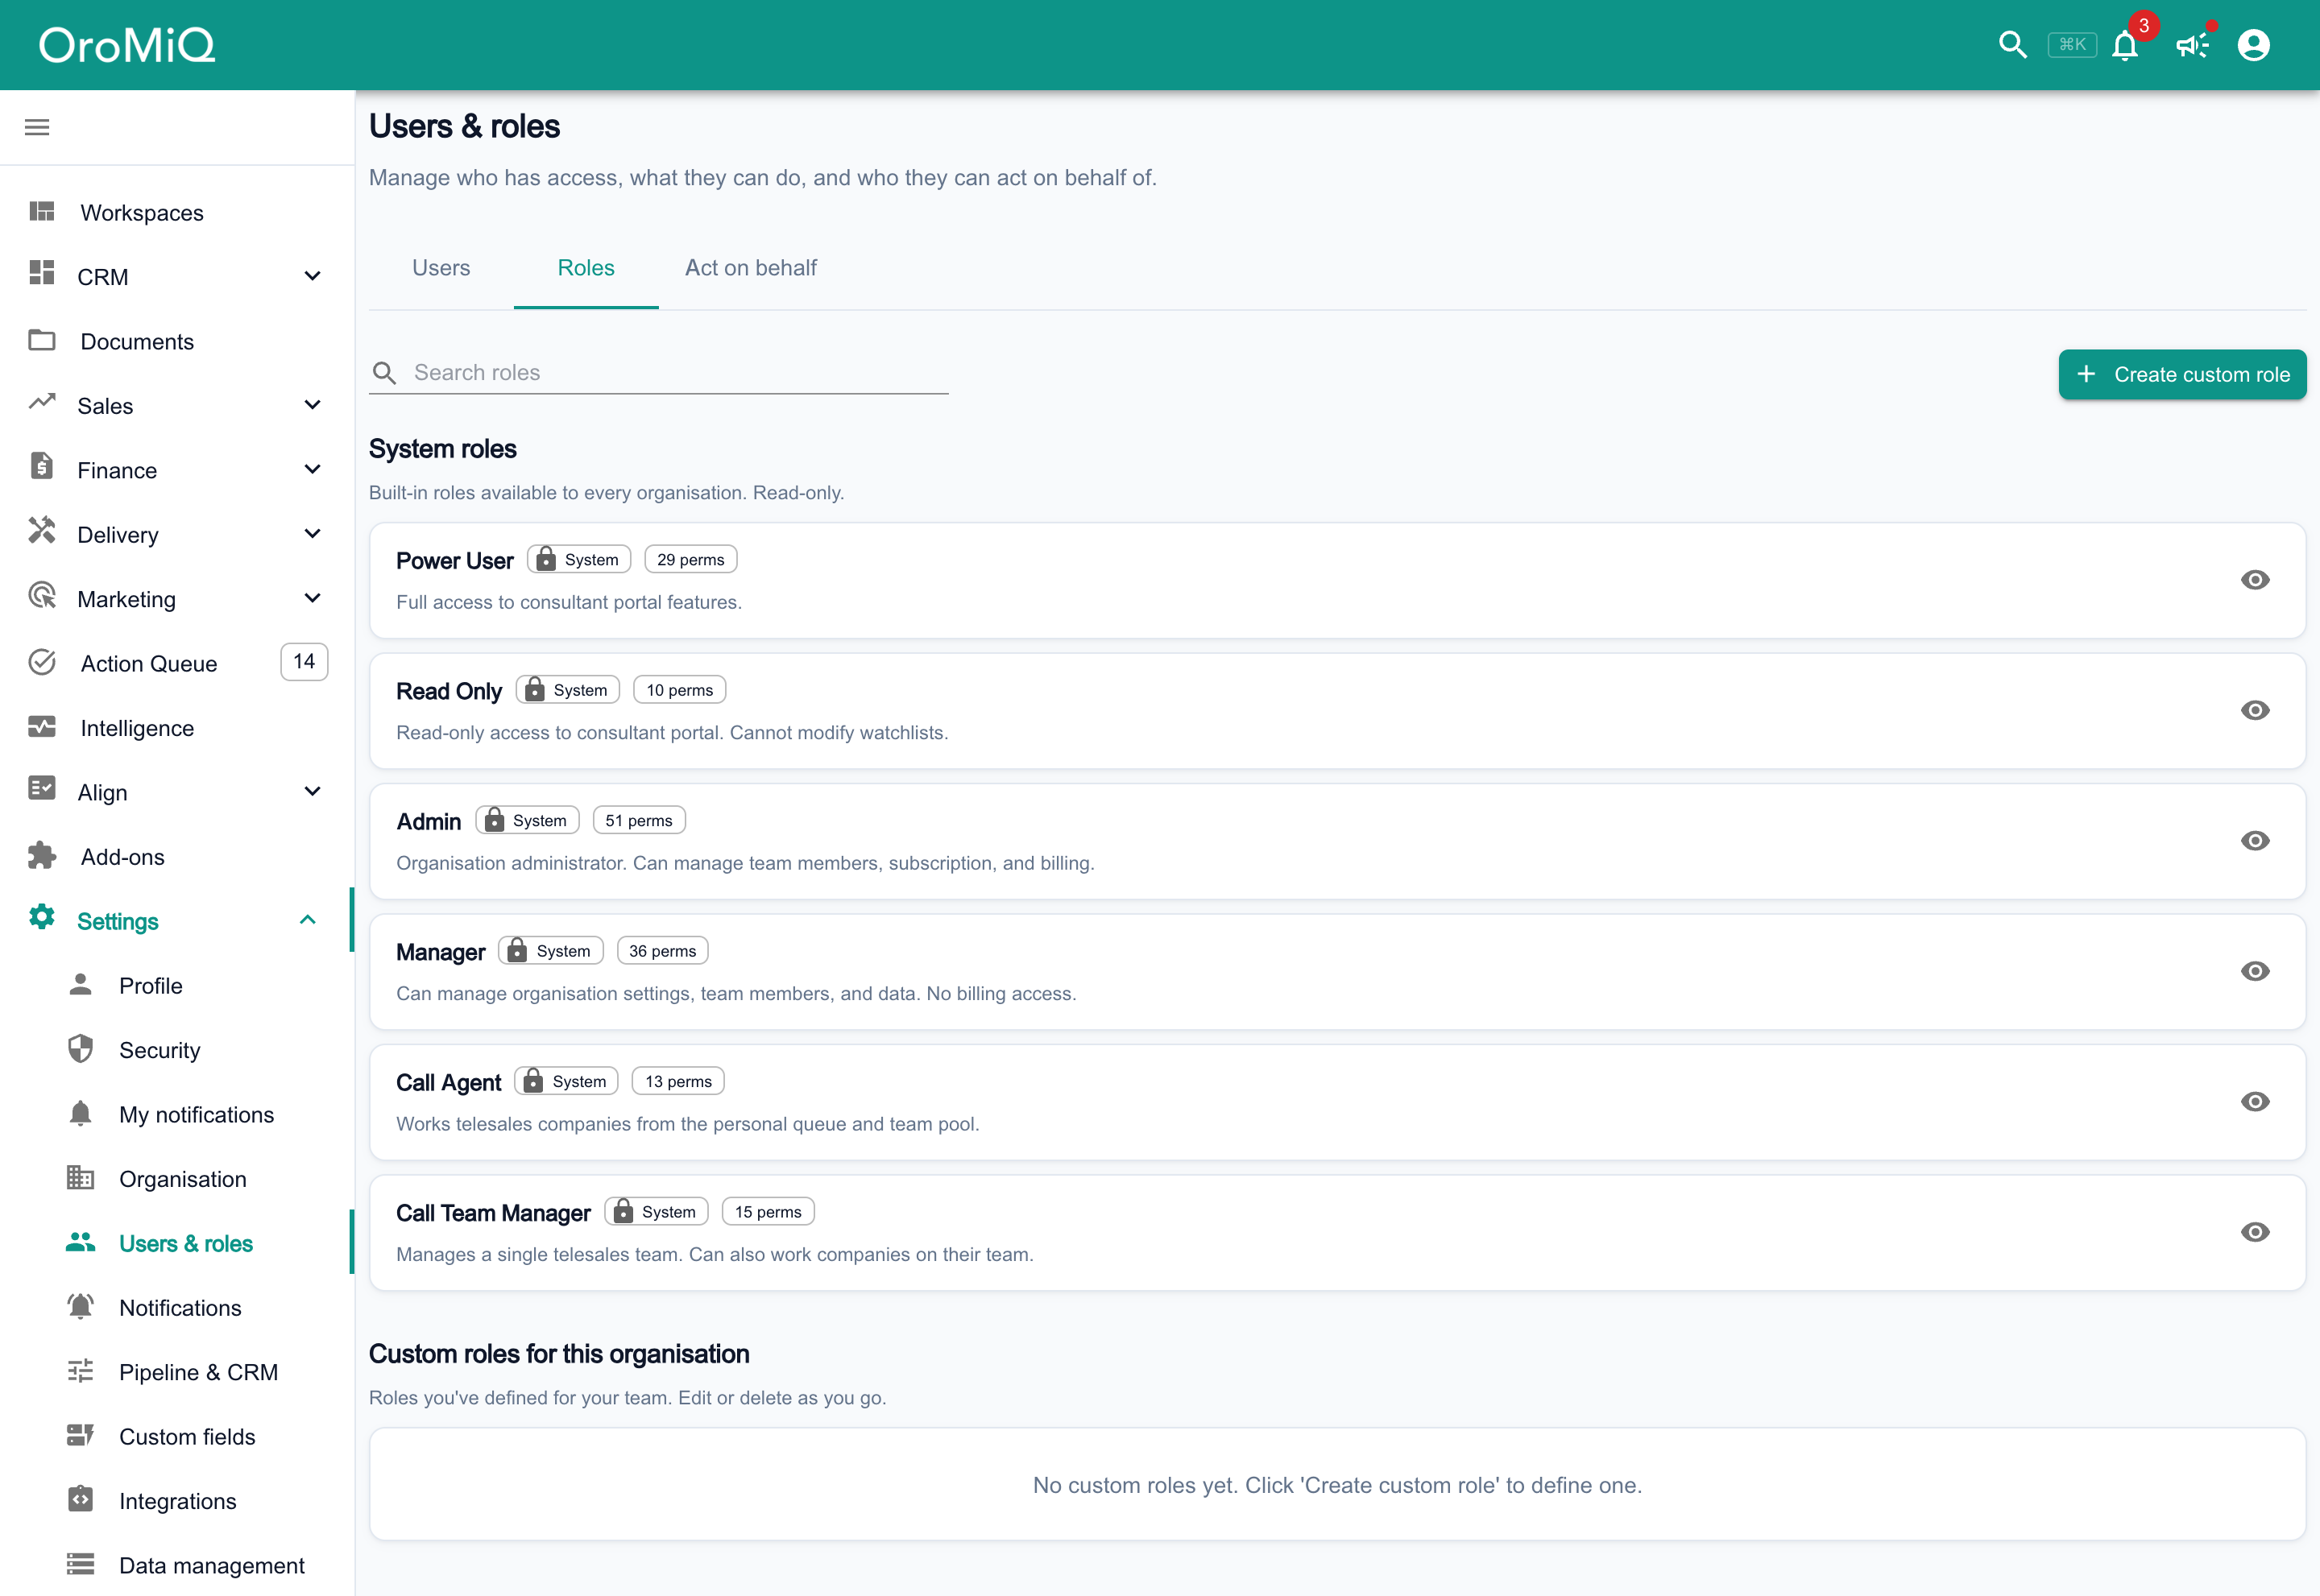Open Data management settings

[177, 1565]
